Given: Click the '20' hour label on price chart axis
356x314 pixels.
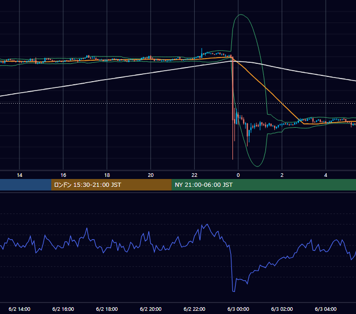Looking at the screenshot, I should (x=151, y=175).
